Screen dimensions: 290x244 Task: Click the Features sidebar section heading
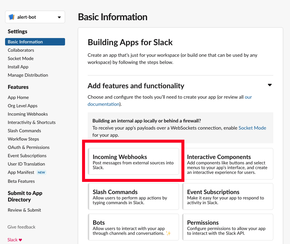coord(18,87)
